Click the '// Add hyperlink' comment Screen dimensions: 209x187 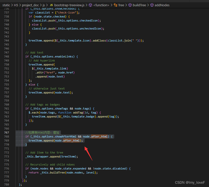click(42, 60)
